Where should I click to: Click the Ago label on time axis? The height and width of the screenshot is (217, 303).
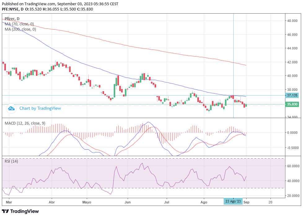204,202
